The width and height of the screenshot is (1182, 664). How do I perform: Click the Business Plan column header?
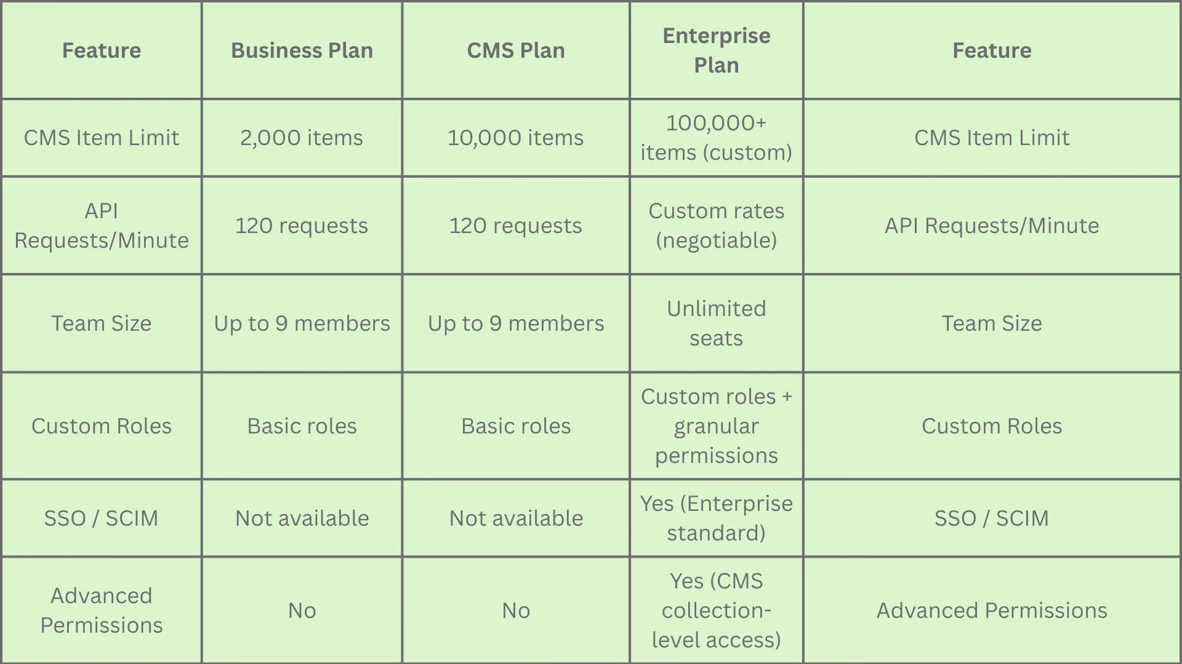click(302, 50)
